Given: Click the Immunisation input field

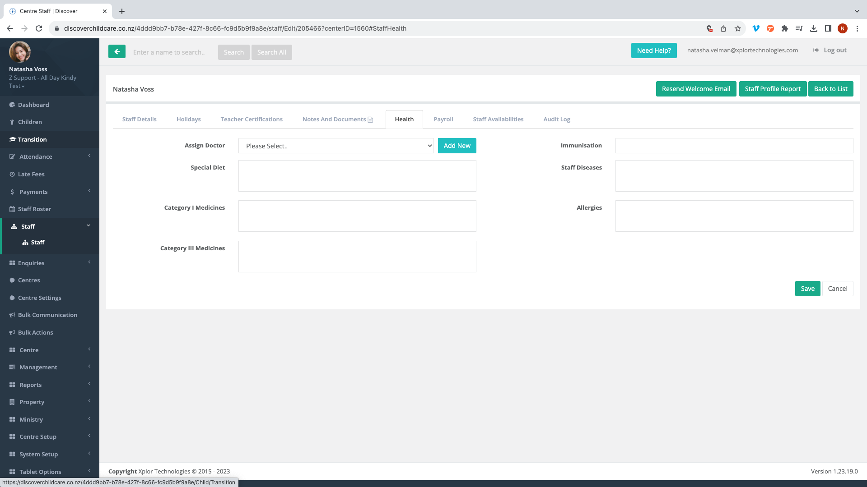Looking at the screenshot, I should tap(734, 146).
